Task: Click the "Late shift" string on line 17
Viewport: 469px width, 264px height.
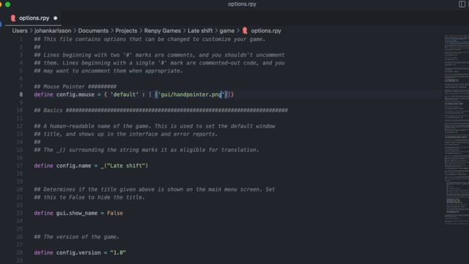Action: 125,166
